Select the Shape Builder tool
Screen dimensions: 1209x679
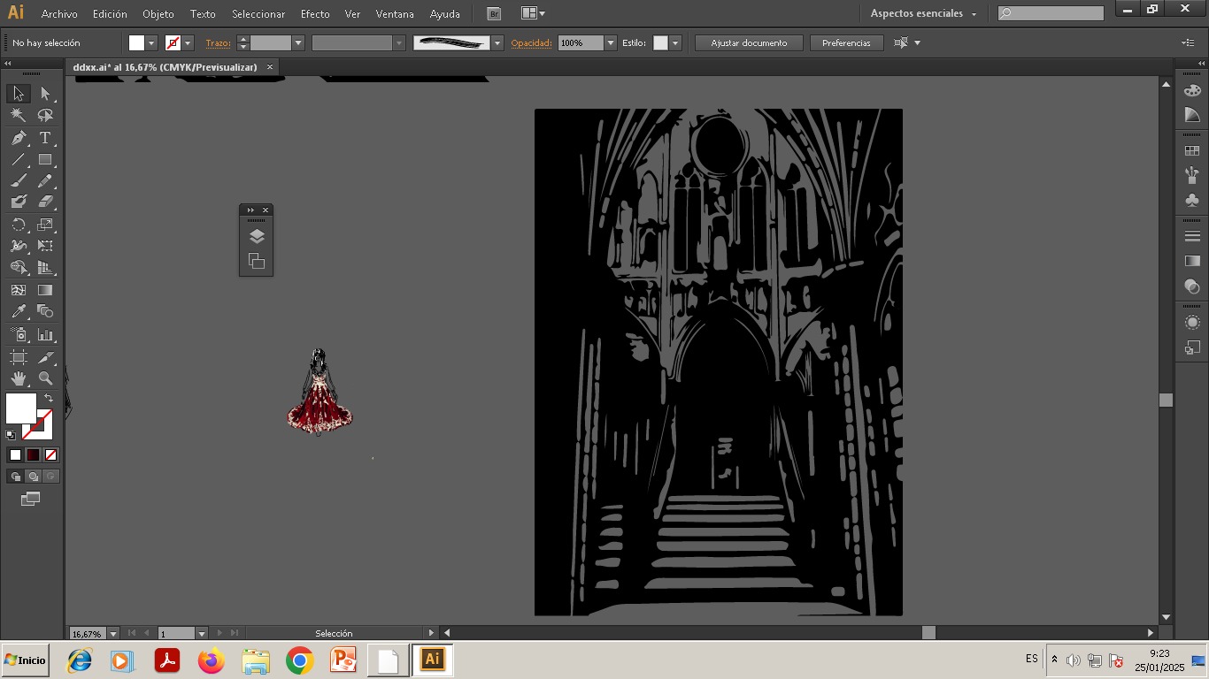[18, 268]
